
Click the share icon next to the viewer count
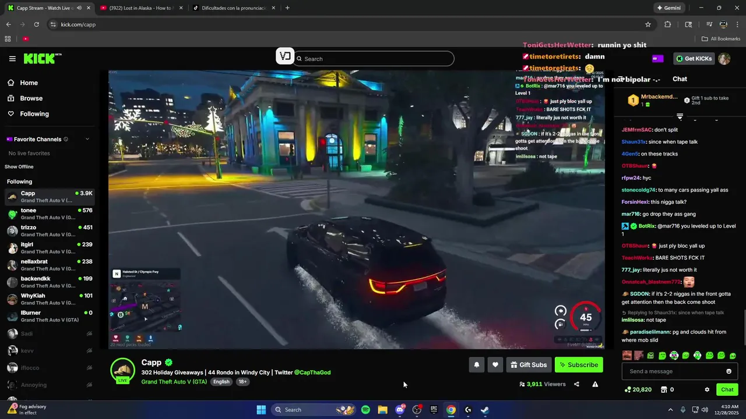(576, 384)
